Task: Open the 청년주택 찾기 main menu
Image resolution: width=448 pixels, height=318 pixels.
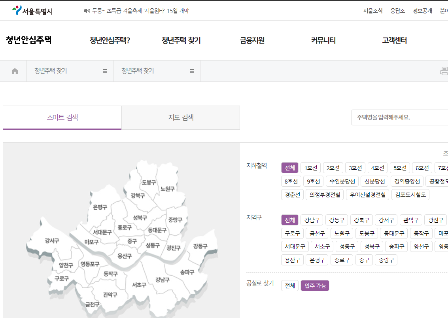Action: click(181, 40)
